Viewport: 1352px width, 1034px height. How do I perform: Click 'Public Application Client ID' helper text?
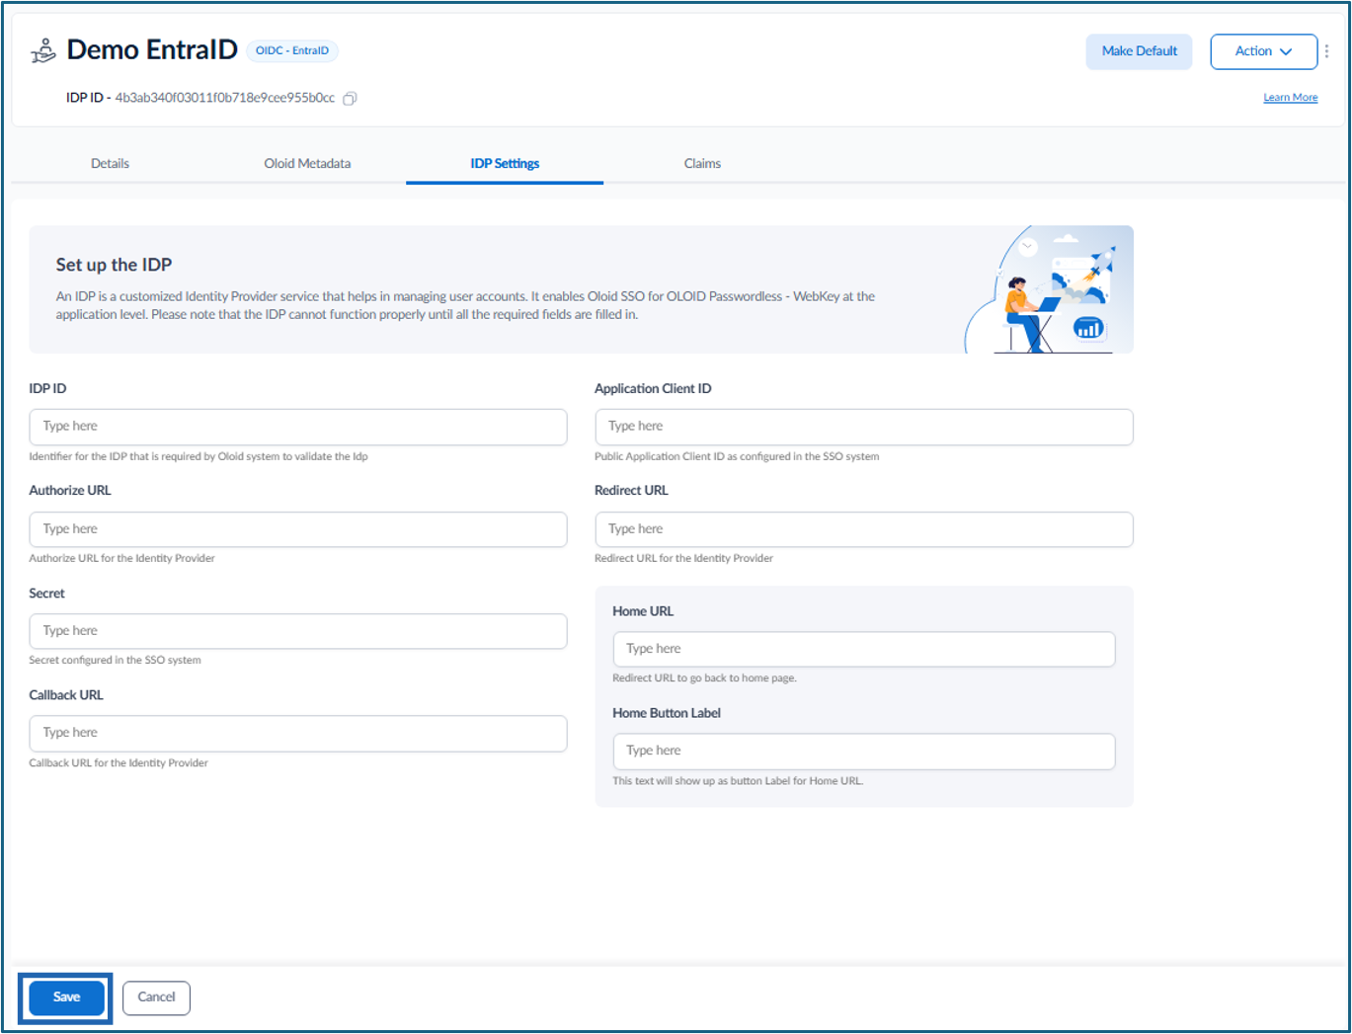(x=737, y=457)
